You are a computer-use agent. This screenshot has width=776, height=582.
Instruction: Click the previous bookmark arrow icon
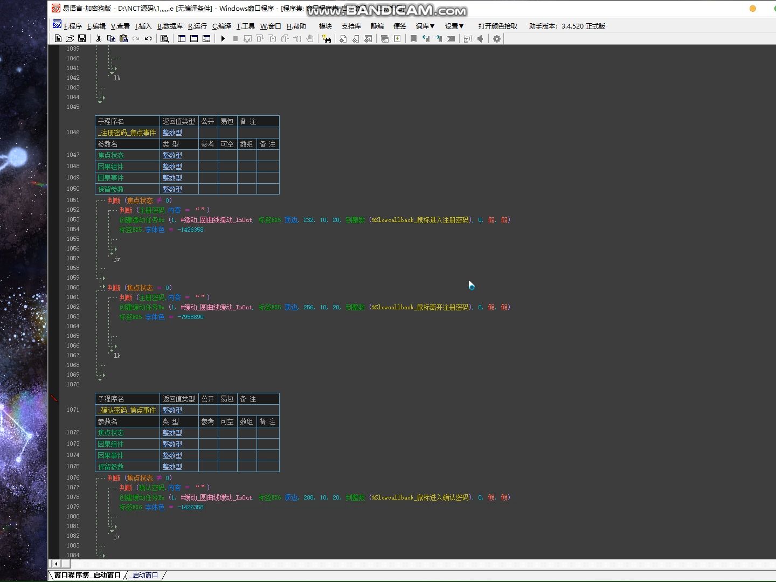pyautogui.click(x=426, y=39)
